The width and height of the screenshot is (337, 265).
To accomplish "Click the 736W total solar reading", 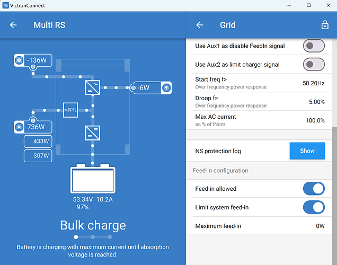I will 36,127.
